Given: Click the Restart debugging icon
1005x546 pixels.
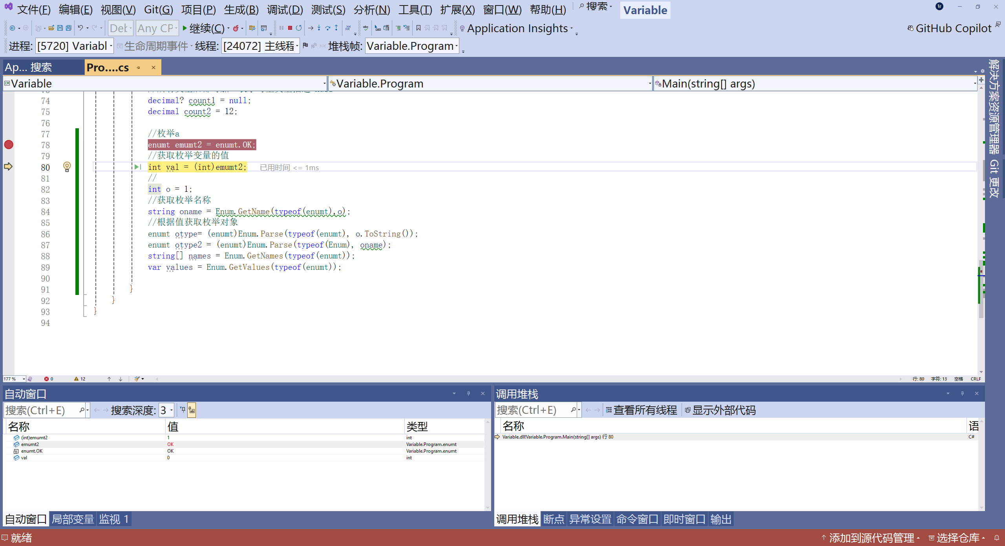Looking at the screenshot, I should coord(299,28).
